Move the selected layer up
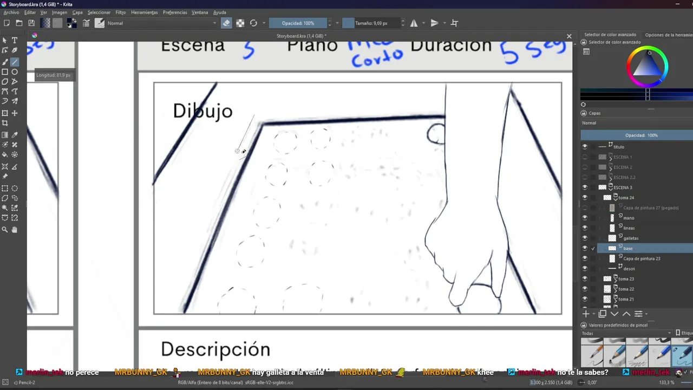Image resolution: width=693 pixels, height=390 pixels. point(626,314)
